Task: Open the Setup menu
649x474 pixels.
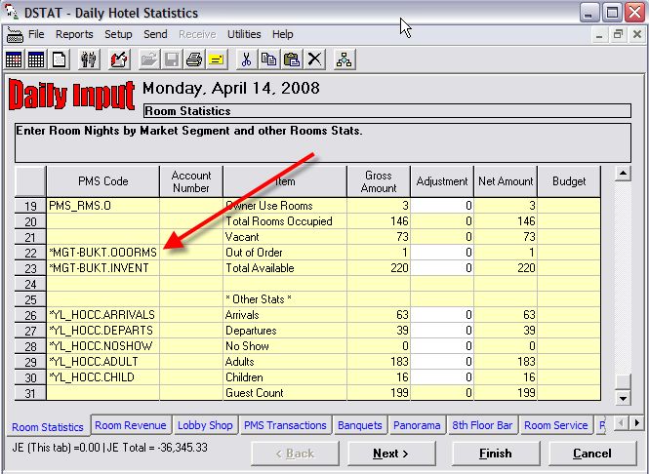Action: tap(118, 34)
